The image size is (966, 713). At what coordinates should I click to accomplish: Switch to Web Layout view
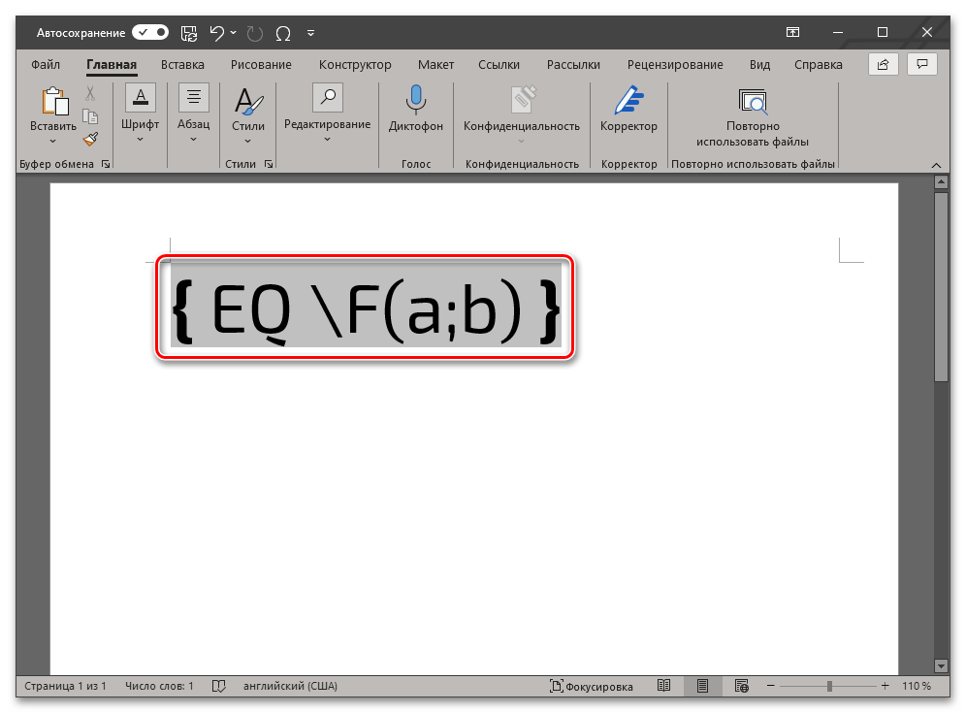tap(741, 686)
